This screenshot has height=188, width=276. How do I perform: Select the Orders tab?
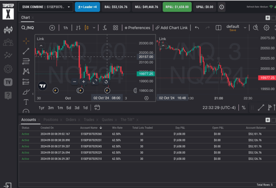point(71,120)
